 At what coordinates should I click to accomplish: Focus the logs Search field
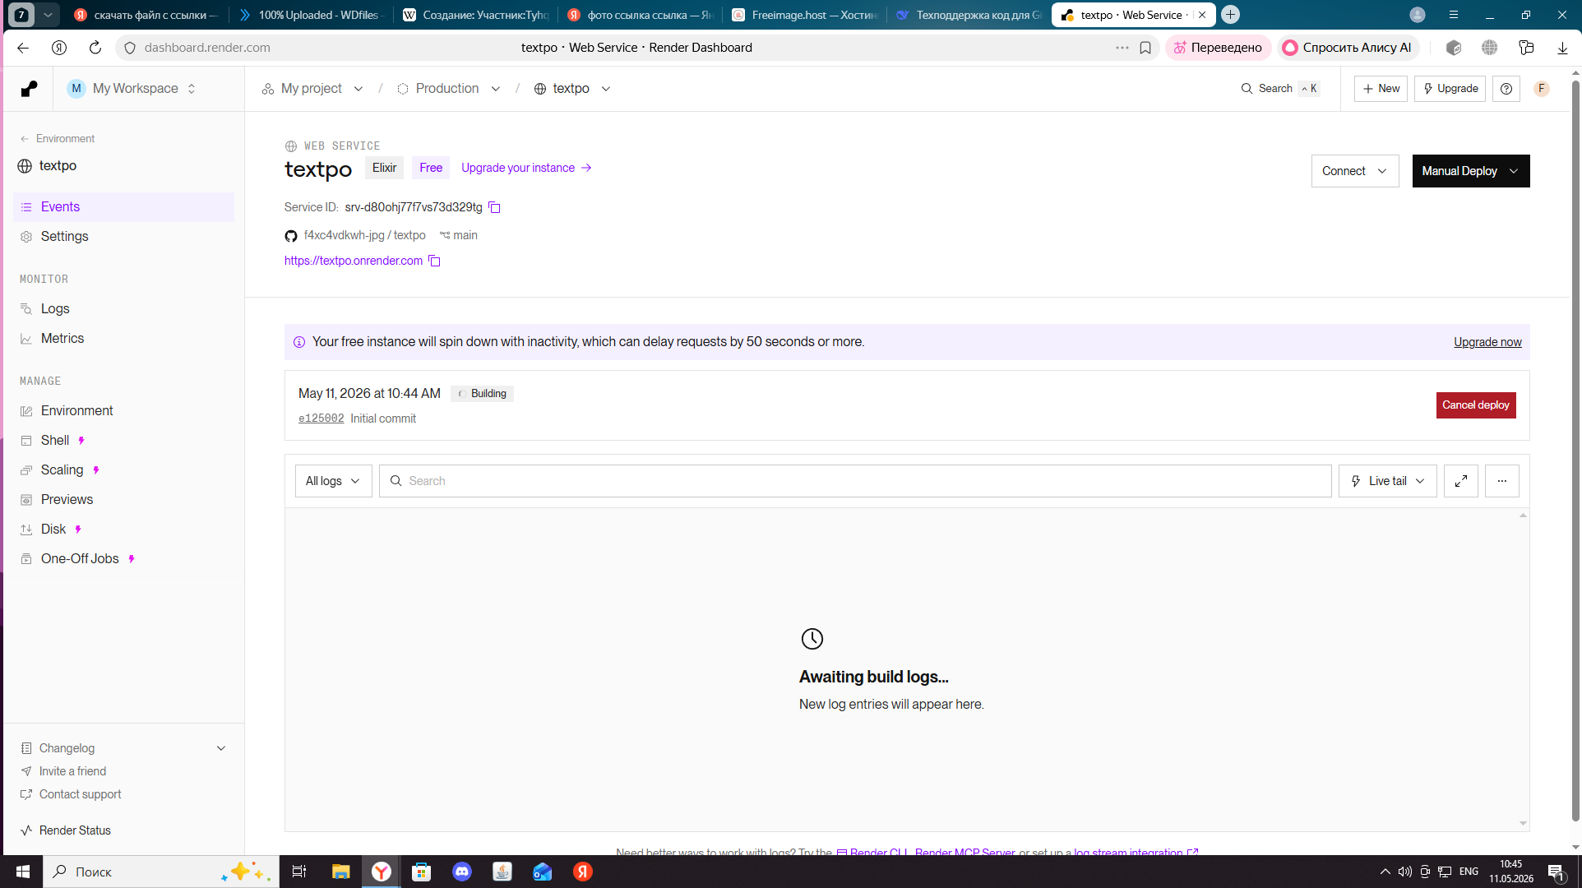[855, 481]
